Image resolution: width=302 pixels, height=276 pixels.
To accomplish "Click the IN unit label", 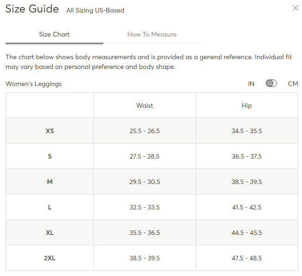I will (x=251, y=84).
